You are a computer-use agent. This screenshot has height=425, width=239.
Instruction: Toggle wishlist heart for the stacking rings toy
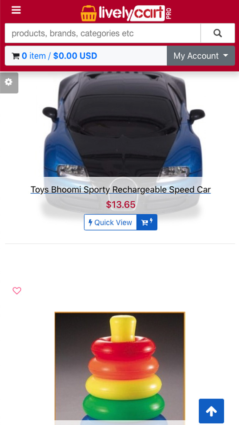(x=17, y=291)
